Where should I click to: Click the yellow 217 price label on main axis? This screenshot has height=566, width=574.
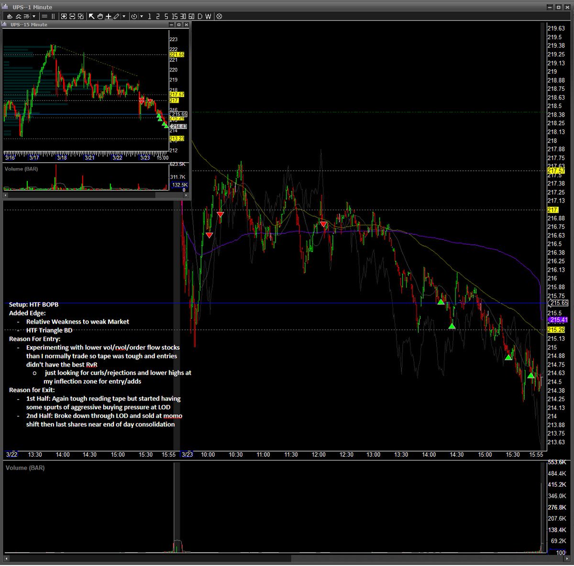coord(552,210)
